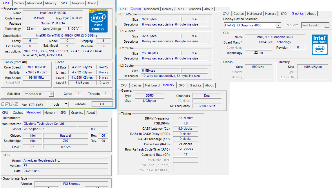The width and height of the screenshot is (334, 188).
Task: Open the Tools dropdown arrow
Action: (x=66, y=104)
